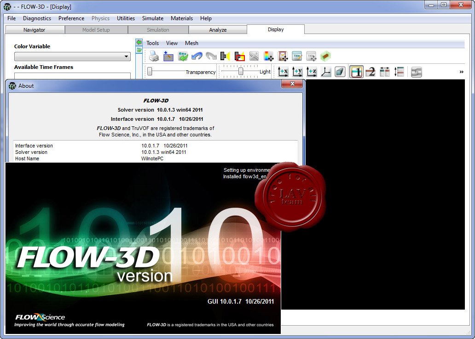
Task: Click the green left arrow side panel icon
Action: tap(139, 42)
